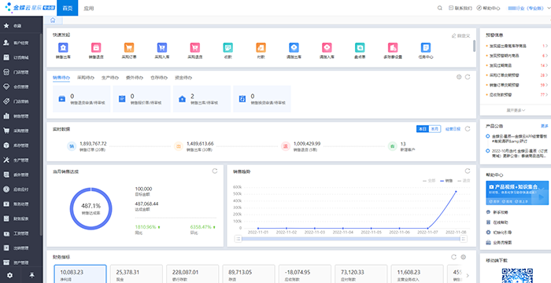
Task: Click the 帮助中心 link in top bar
Action: (489, 8)
